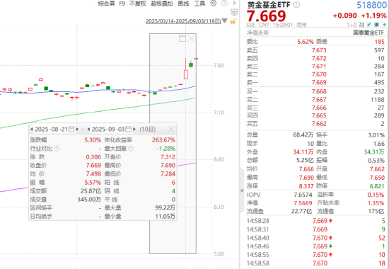Select the 画线 drawing option
This screenshot has width=389, height=269.
183,4
